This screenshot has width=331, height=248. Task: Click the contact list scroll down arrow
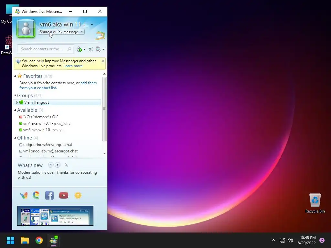(x=104, y=153)
